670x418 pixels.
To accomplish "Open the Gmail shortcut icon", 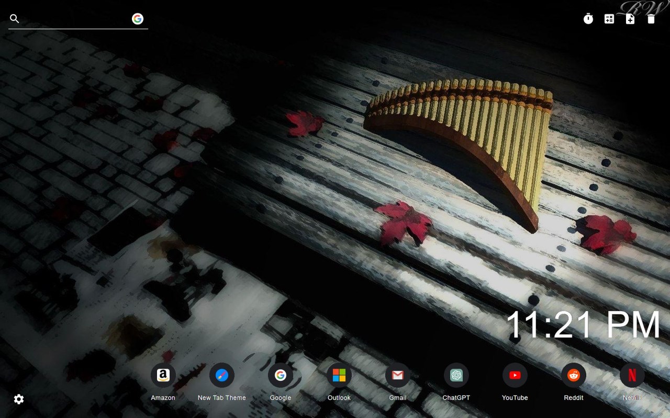I will [397, 375].
